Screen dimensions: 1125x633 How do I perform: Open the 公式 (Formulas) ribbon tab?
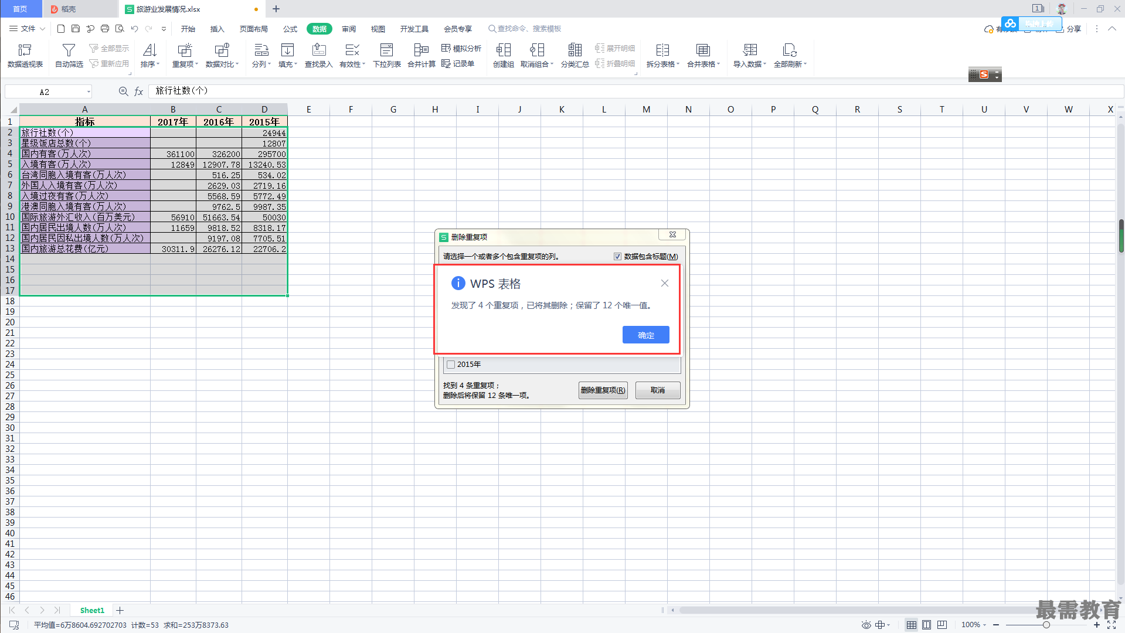290,29
